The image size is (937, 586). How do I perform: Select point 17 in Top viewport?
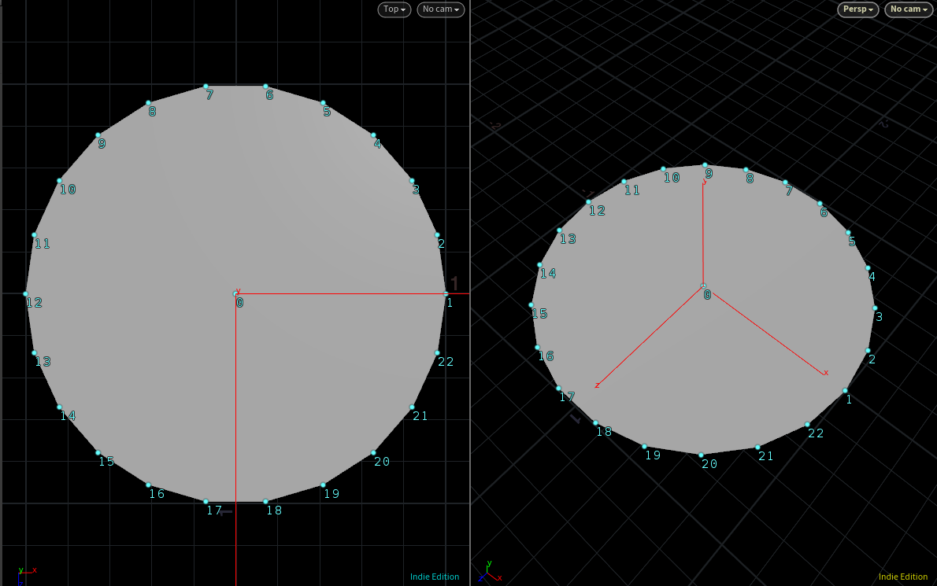click(x=206, y=501)
